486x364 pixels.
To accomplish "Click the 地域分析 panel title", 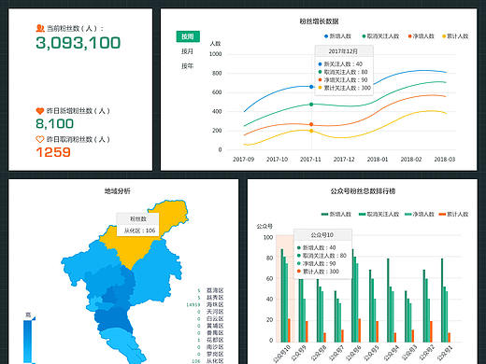I will coord(118,191).
